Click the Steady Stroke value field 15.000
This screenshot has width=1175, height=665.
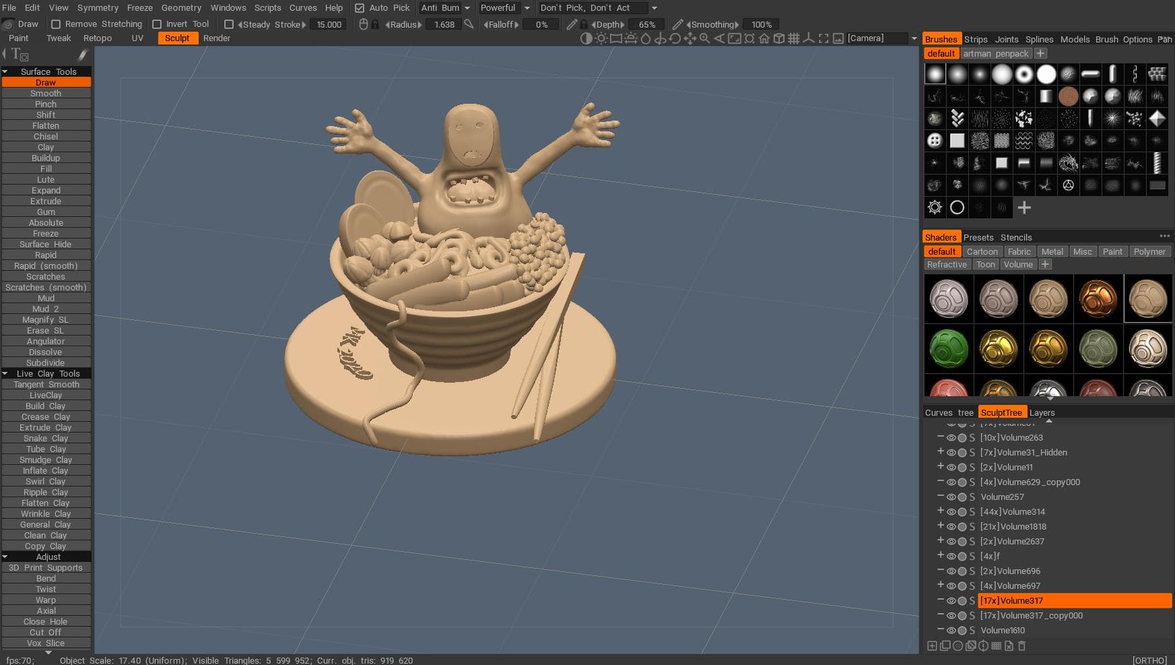329,24
